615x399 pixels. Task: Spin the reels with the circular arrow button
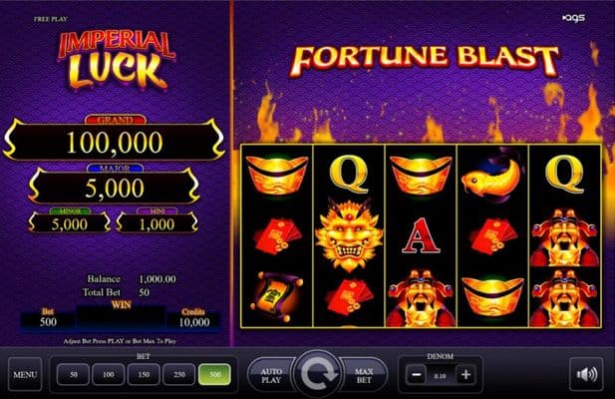click(317, 373)
